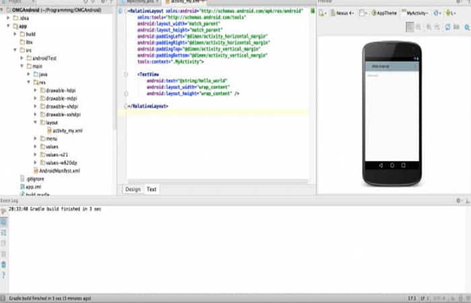Expand the java folder
The image size is (471, 303).
coord(28,74)
